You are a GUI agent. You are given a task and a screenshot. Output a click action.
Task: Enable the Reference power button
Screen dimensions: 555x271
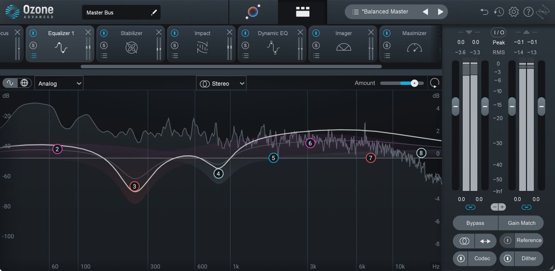point(508,240)
